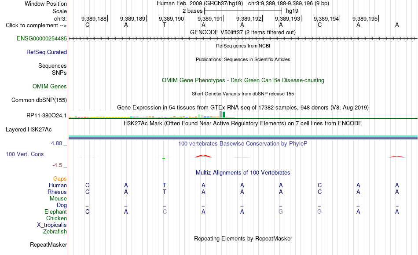The width and height of the screenshot is (418, 255).
Task: Select the Zebrafish row label
Action: click(55, 231)
